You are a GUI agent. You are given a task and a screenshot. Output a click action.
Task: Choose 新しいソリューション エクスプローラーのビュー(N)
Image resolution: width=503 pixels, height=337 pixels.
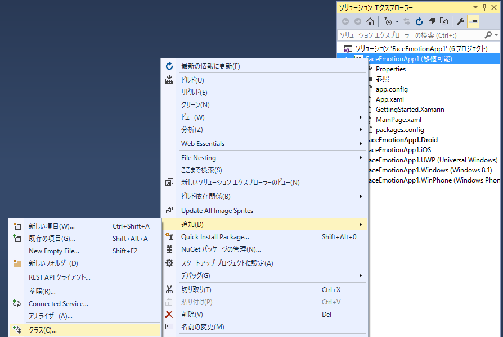point(264,183)
